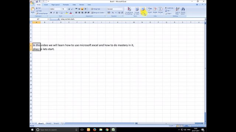
Task: Switch to the Review tab
Action: 82,5
